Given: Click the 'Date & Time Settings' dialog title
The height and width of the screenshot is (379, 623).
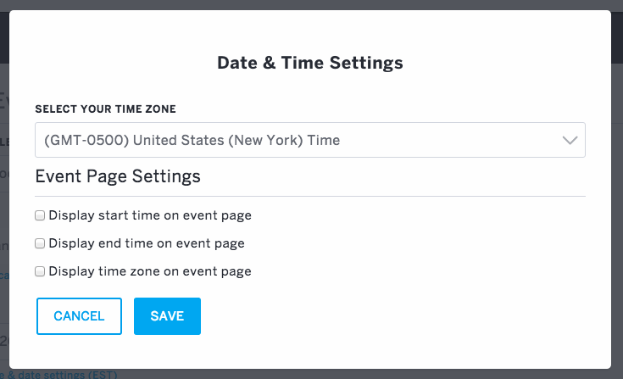Looking at the screenshot, I should [x=310, y=63].
